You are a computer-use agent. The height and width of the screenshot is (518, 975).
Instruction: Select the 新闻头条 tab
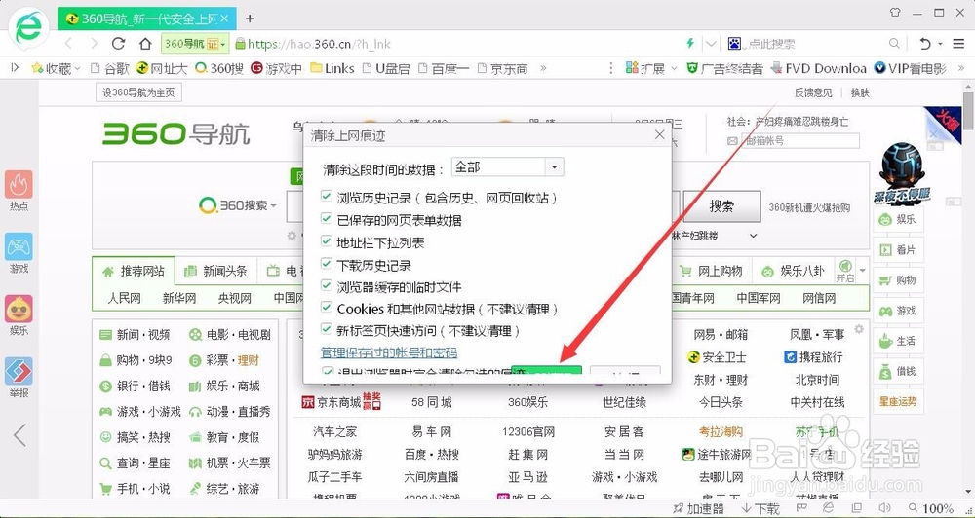(215, 272)
